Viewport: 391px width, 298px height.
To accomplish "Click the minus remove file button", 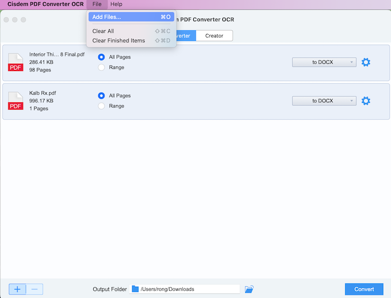I will pyautogui.click(x=35, y=289).
